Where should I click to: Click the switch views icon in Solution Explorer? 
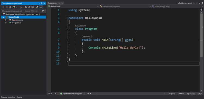pos(14,7)
